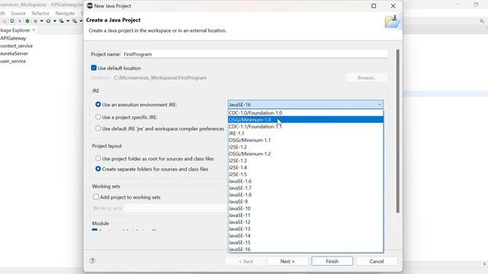Click the help question mark icon in dialog
The height and width of the screenshot is (274, 488).
coord(92,260)
